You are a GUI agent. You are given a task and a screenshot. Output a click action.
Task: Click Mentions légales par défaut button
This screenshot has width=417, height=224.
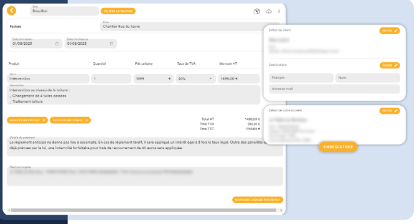(x=258, y=200)
